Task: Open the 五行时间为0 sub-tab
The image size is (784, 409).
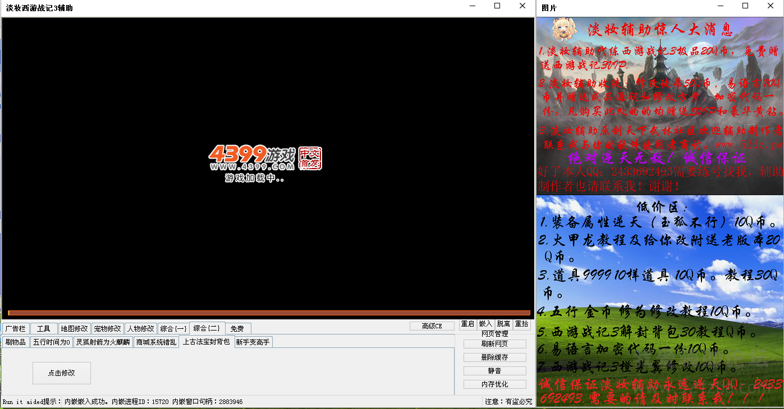Action: (52, 342)
